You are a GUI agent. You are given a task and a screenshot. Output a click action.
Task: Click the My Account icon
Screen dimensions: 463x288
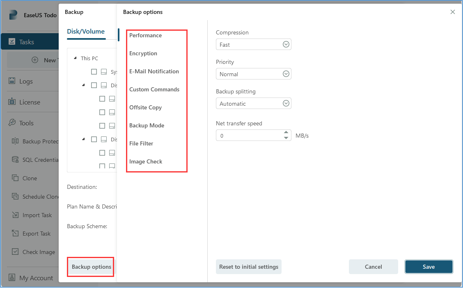pos(12,278)
